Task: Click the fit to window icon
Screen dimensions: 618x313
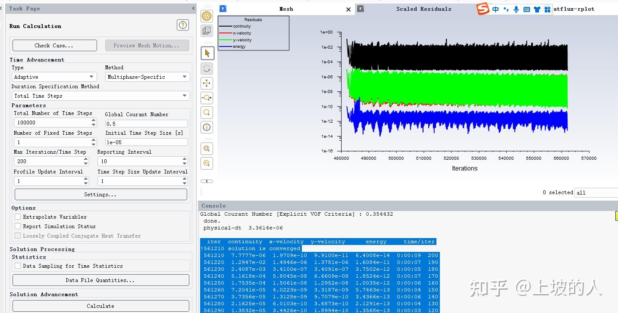Action: pos(207,149)
